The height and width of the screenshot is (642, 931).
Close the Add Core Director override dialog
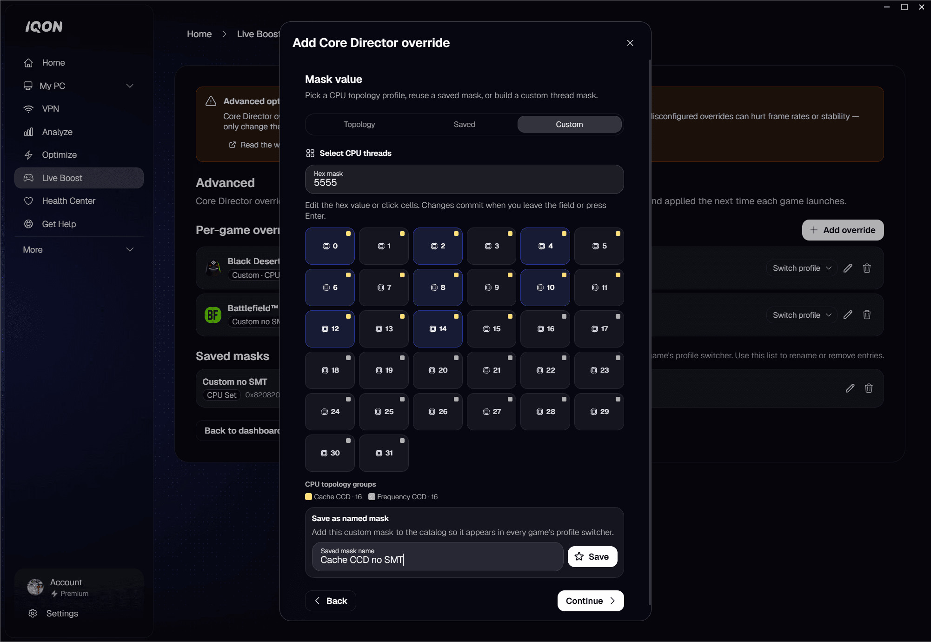[630, 43]
